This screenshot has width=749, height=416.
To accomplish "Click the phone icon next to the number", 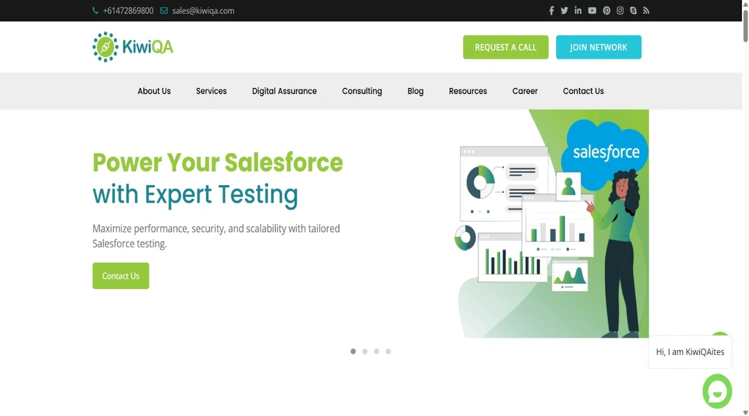I will (x=95, y=10).
